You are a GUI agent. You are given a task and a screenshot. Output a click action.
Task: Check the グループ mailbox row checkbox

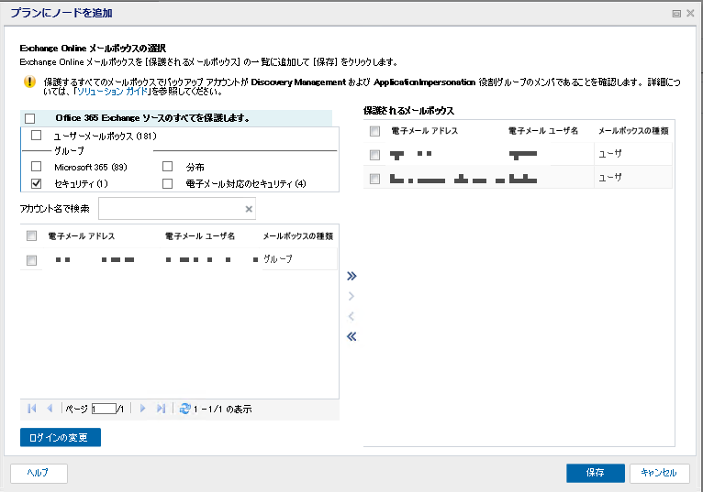point(31,260)
